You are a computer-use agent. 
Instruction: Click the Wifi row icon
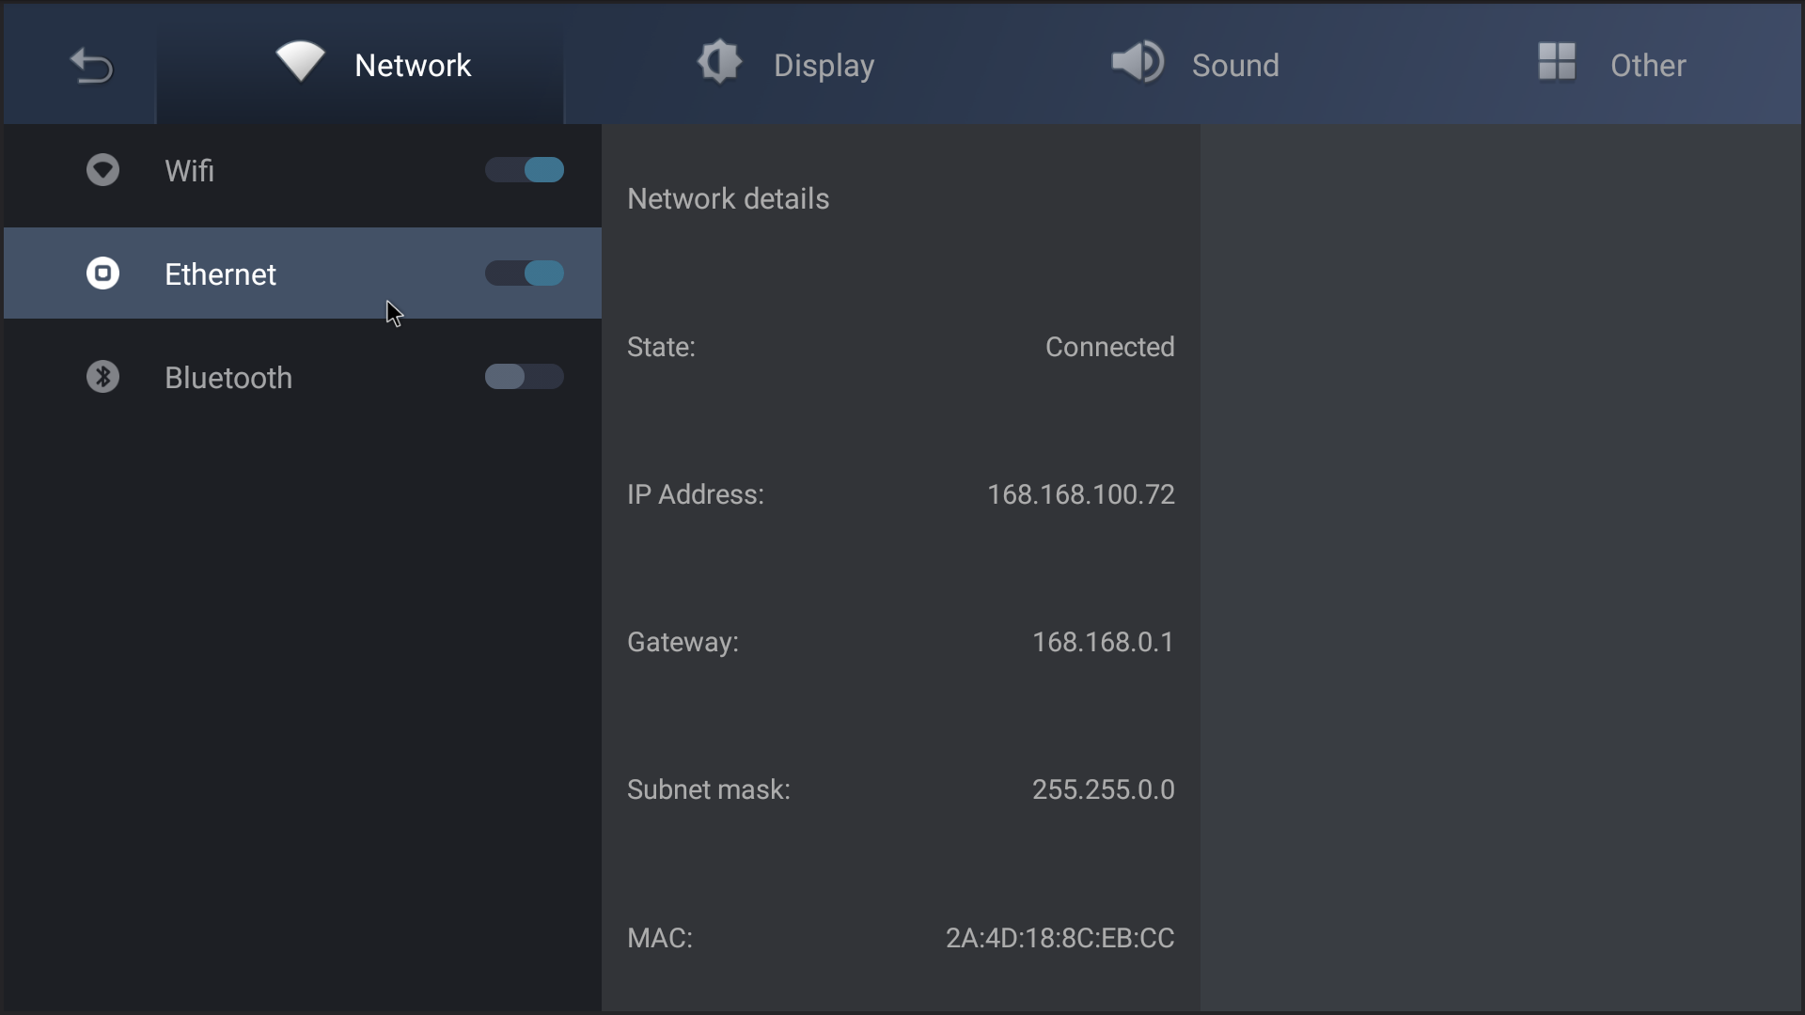point(102,170)
